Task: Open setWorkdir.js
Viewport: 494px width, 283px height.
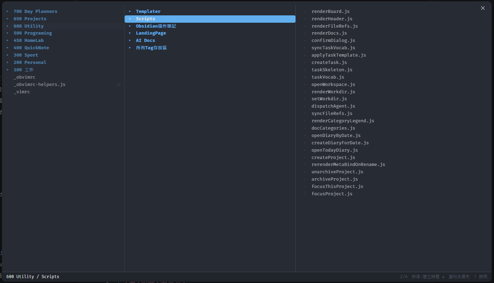Action: click(329, 99)
